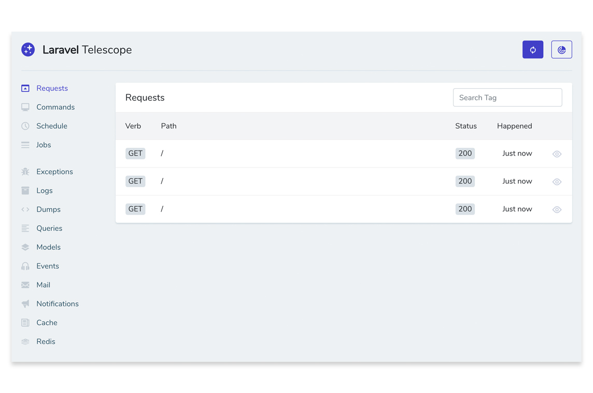Viewport: 593px width, 393px height.
Task: View details of second GET request
Action: [x=557, y=182]
